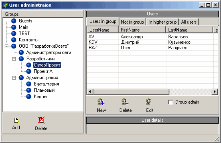
Task: Switch to the Not in group tab
Action: tap(132, 22)
